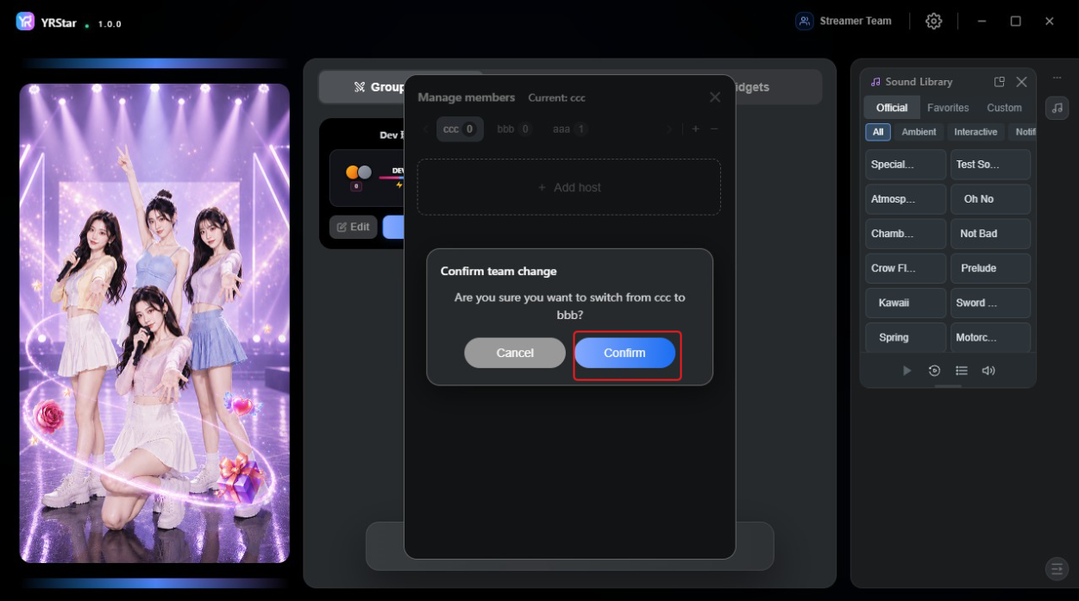
Task: Click the volume speaker icon
Action: coord(988,371)
